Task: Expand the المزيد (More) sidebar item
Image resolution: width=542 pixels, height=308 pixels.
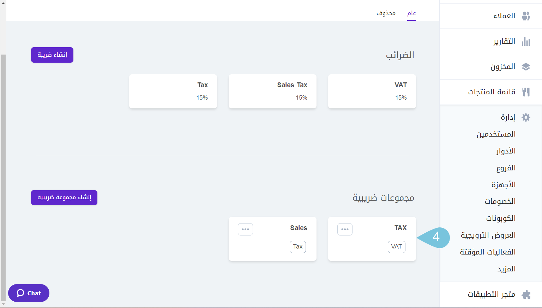Action: [x=506, y=269]
